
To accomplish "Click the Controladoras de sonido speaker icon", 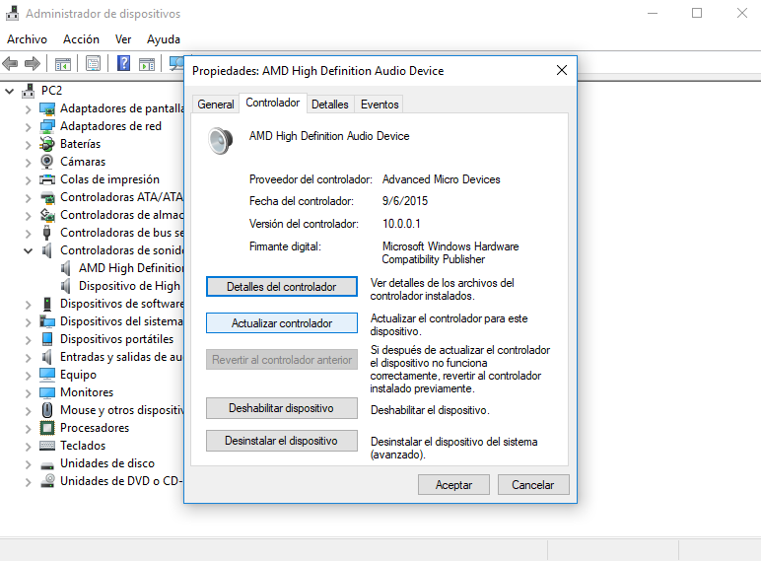I will [x=47, y=250].
